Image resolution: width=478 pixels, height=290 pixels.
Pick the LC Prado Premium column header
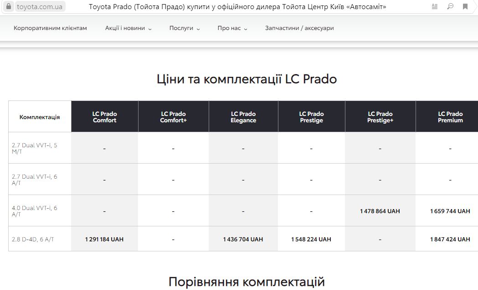(x=450, y=117)
